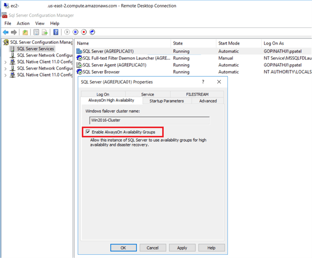The image size is (312, 258).
Task: Select the SQL Server Agent (AGREPLICA01) row
Action: coord(194,65)
